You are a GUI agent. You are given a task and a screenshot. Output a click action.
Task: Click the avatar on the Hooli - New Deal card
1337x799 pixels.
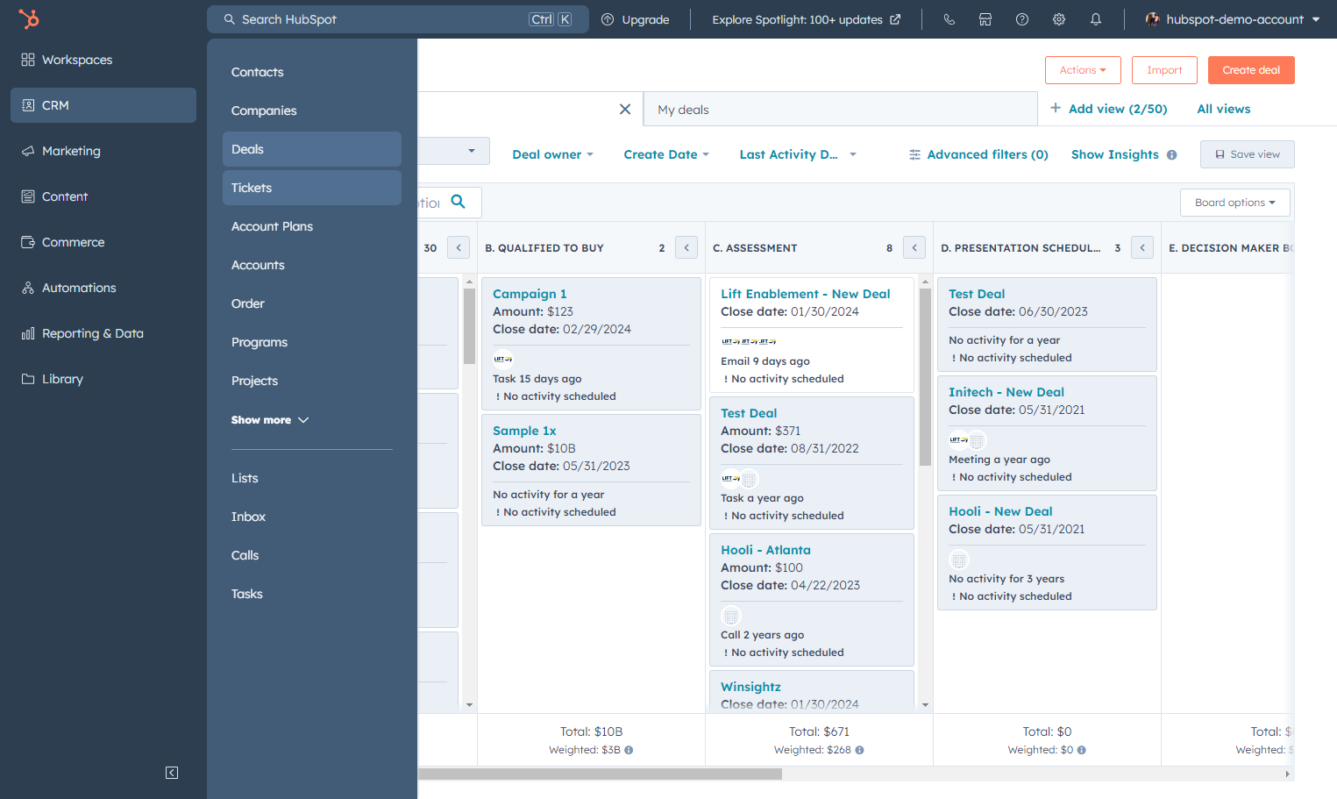pos(959,560)
